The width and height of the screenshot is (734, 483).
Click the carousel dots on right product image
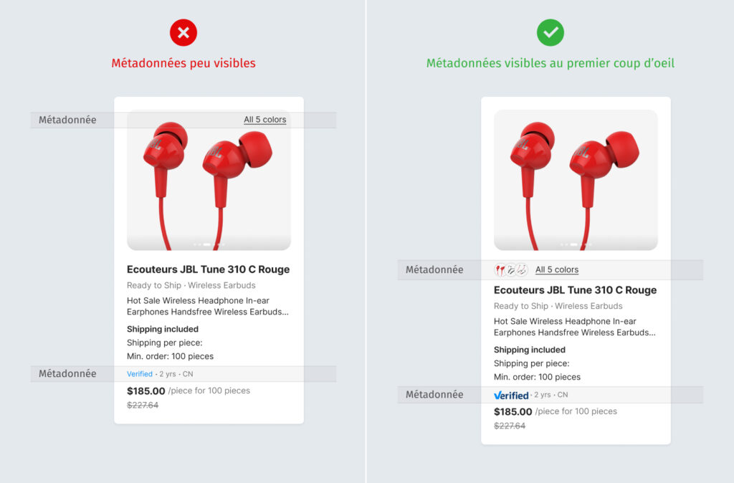click(576, 244)
